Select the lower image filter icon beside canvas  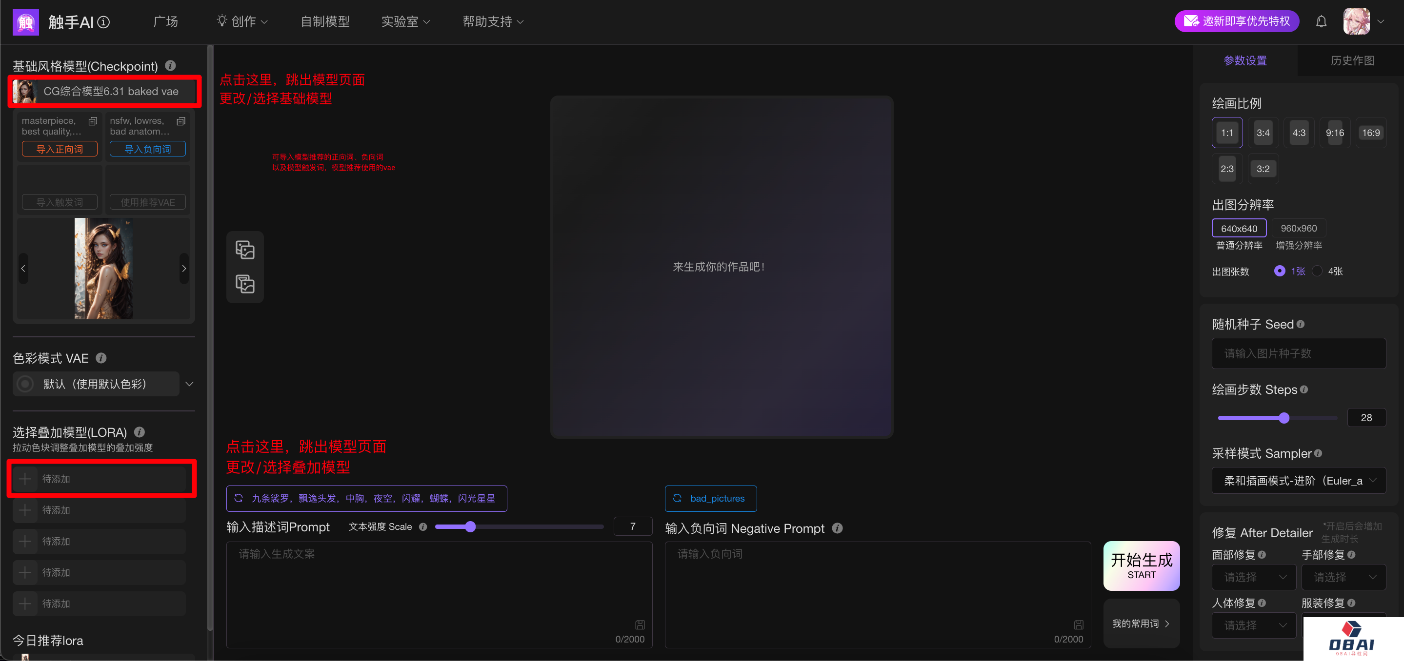pos(245,284)
